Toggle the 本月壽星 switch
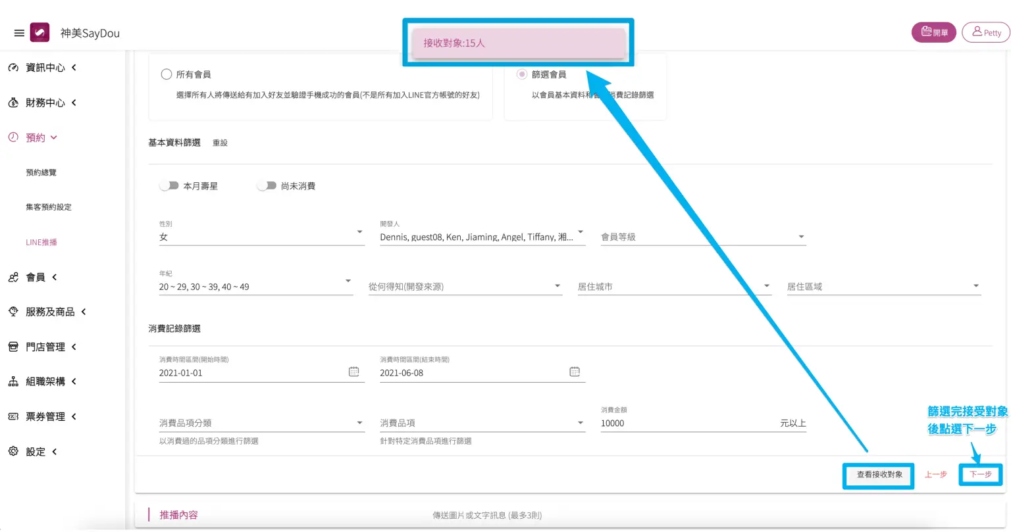The height and width of the screenshot is (532, 1011). click(x=169, y=186)
